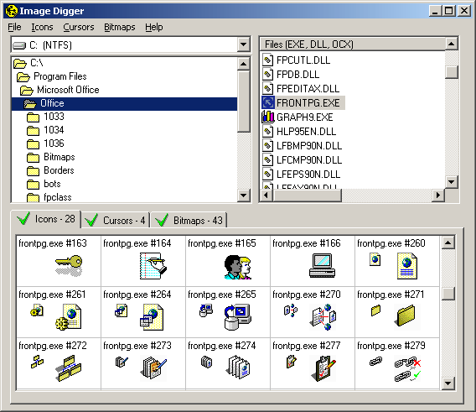Select small pages with pencil icon #273

[x=122, y=362]
